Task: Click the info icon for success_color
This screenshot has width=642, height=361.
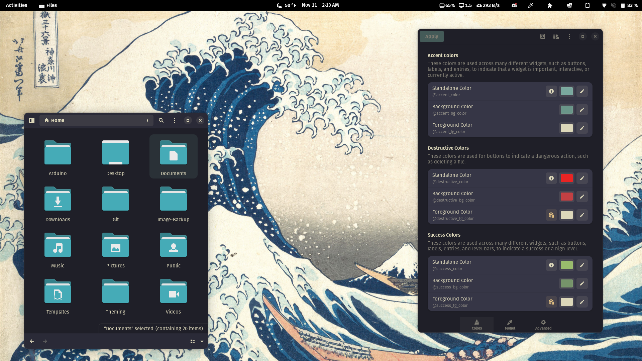Action: 551,265
